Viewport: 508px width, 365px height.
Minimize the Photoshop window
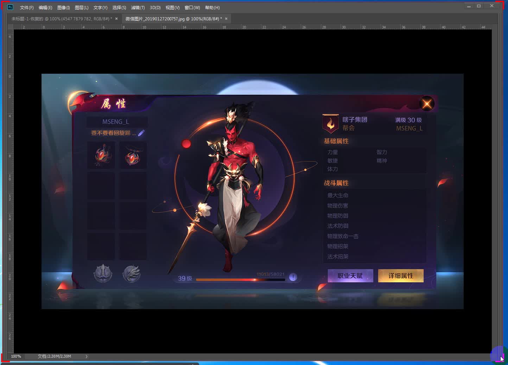469,6
